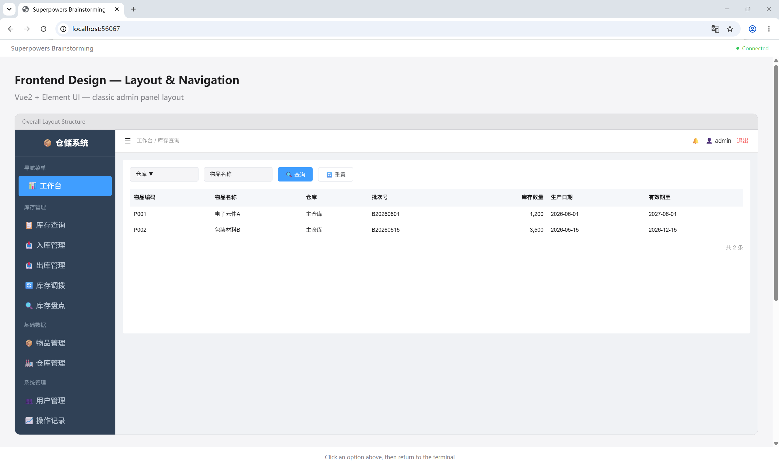Open 出库管理 menu item

(65, 265)
